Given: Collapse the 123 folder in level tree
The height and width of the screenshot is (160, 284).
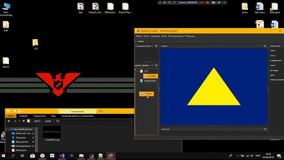Looking at the screenshot, I should pos(138,71).
